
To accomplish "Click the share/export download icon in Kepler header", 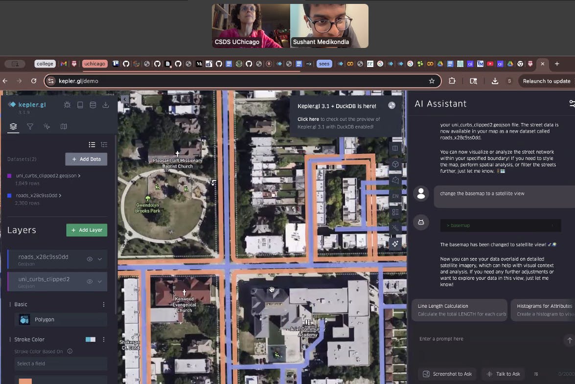I will 106,105.
